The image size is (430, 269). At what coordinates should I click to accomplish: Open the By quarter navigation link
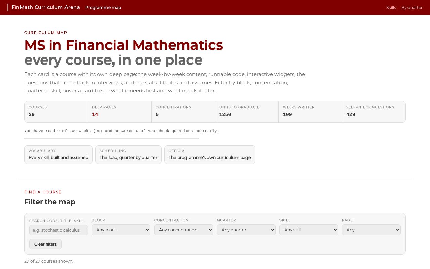[x=412, y=8]
